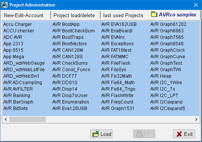Screen dimensions: 202x142
Task: Select AVR FAT16test sample
Action: [116, 50]
